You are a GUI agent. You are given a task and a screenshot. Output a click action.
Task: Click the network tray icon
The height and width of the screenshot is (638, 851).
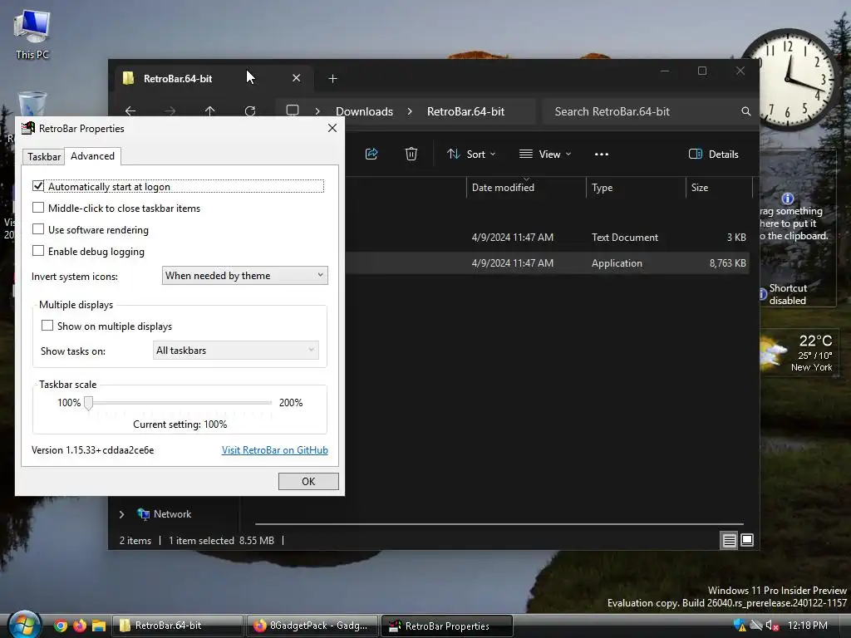click(756, 626)
